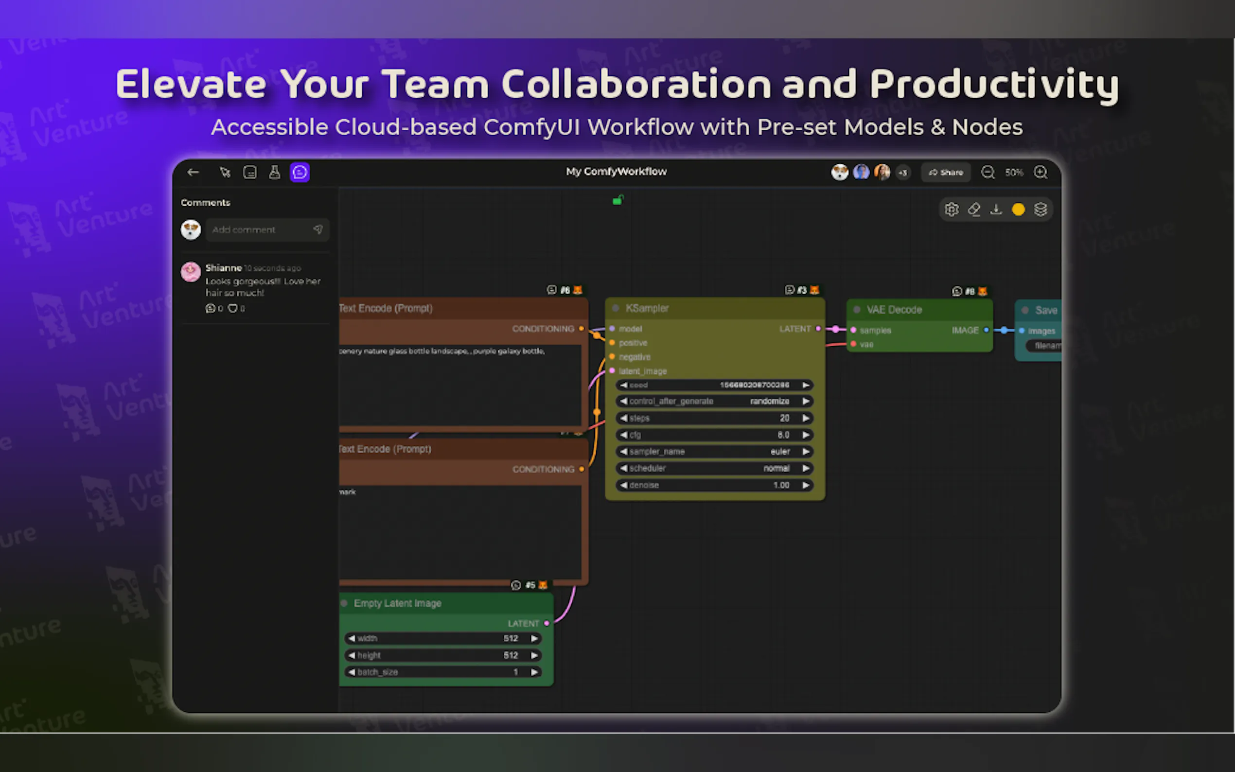
Task: Expand the +3 collaborators badge
Action: coord(902,173)
